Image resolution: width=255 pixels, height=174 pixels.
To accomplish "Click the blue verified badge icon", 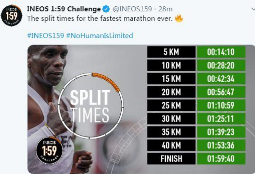I will coord(106,9).
